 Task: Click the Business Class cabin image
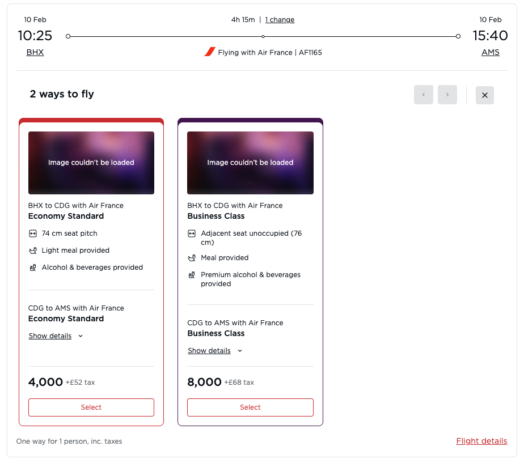coord(250,163)
